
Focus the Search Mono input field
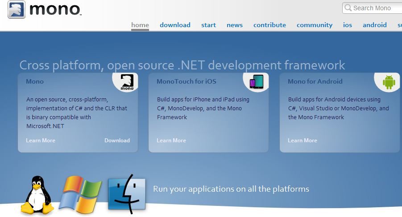coord(372,8)
